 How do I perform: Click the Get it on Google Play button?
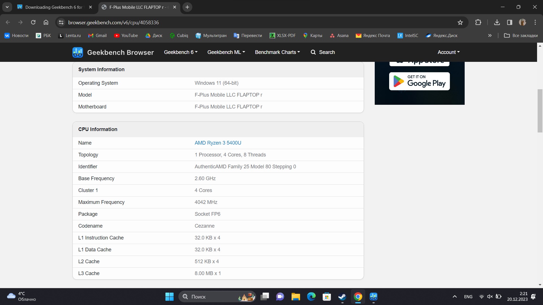(x=419, y=81)
